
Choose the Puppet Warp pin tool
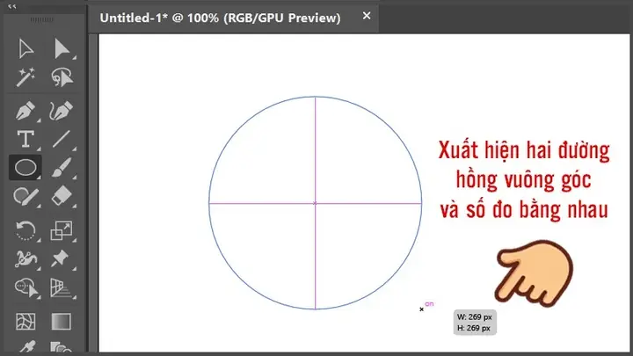point(61,259)
